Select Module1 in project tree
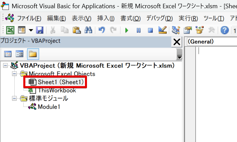The width and height of the screenshot is (237, 142). tap(49, 107)
